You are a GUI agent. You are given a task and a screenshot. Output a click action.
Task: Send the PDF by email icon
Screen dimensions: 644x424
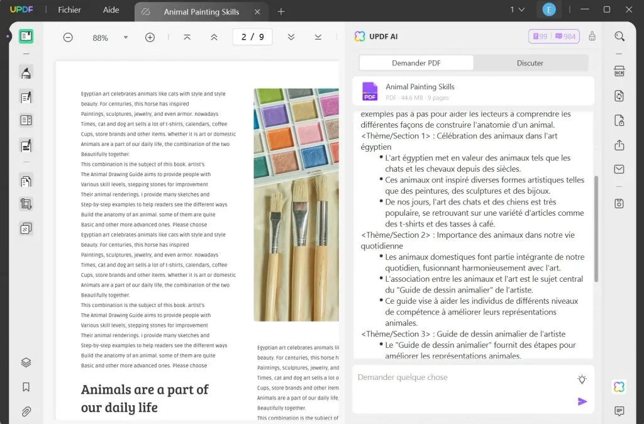click(619, 169)
